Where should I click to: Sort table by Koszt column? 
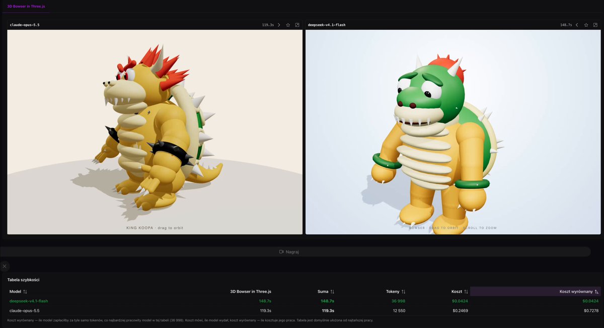[x=460, y=291]
